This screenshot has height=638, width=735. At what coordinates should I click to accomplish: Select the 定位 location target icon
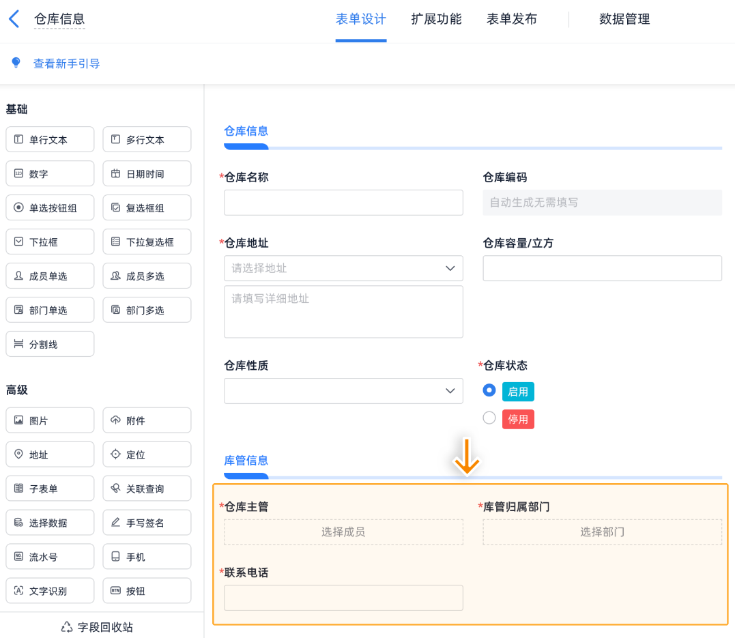click(x=115, y=454)
